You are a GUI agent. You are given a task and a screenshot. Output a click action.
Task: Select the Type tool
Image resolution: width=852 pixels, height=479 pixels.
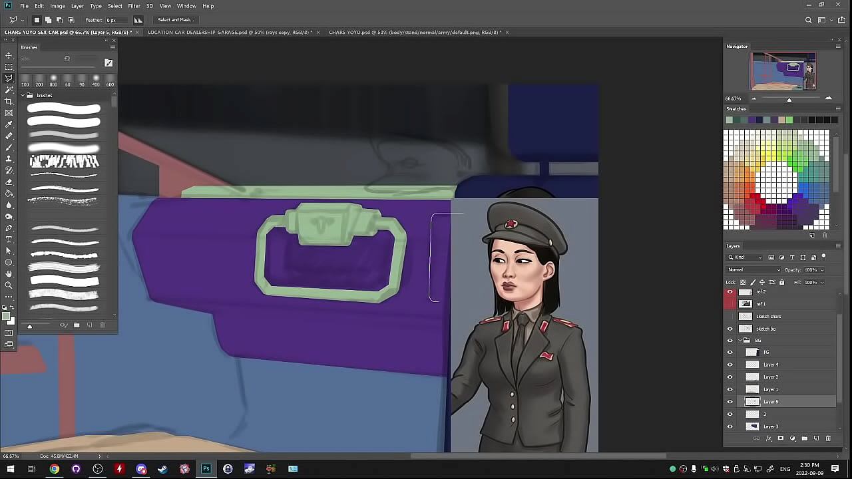coord(9,239)
